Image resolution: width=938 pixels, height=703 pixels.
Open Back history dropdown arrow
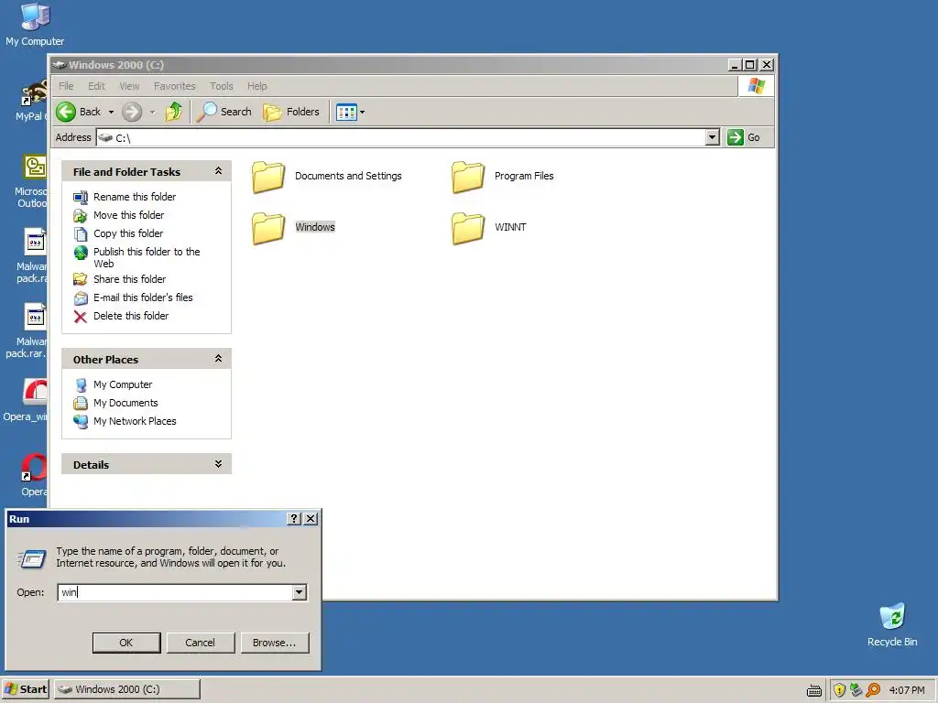coord(111,112)
